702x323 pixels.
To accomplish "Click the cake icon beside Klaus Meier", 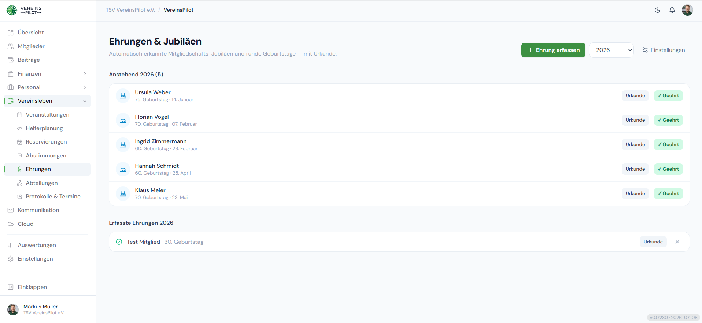I will [123, 194].
